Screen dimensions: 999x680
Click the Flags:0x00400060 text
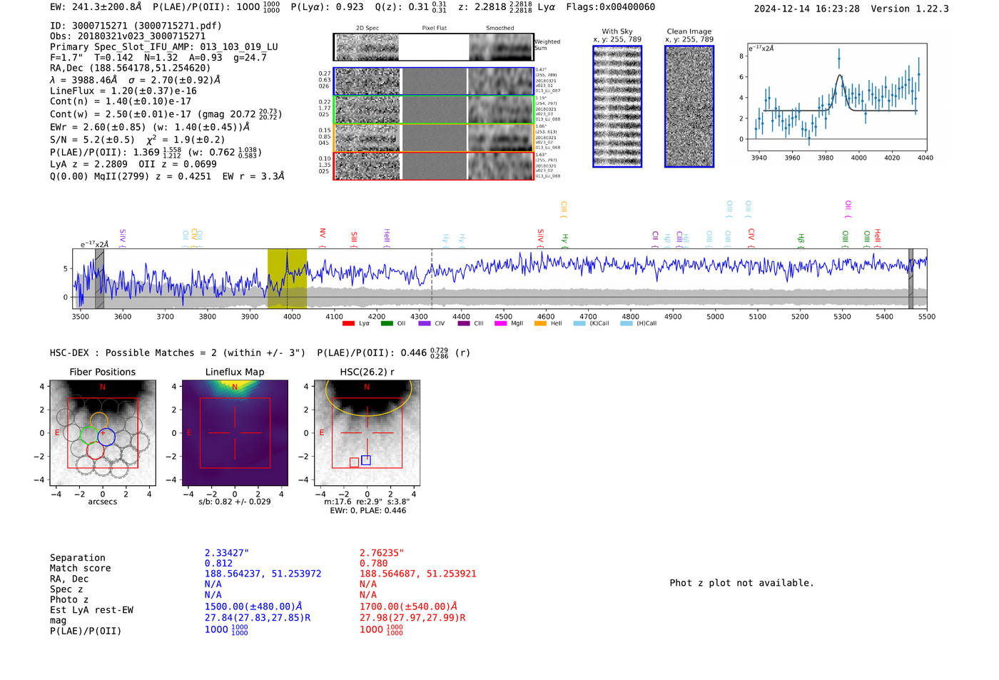pos(611,7)
